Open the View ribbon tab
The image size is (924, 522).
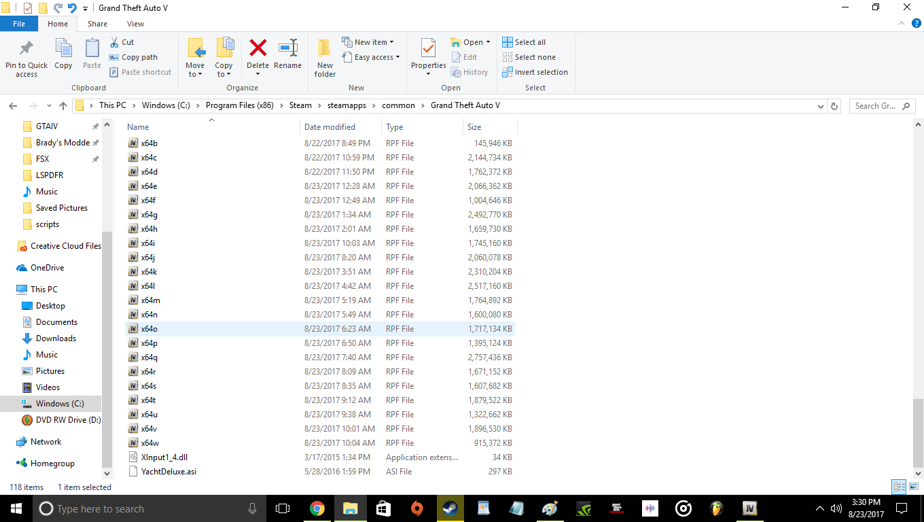[135, 24]
